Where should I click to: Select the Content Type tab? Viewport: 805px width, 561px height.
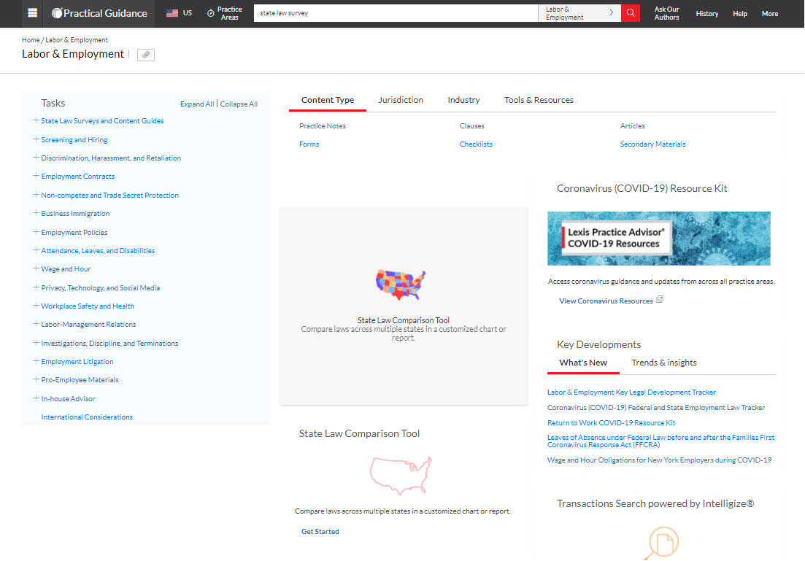point(328,100)
